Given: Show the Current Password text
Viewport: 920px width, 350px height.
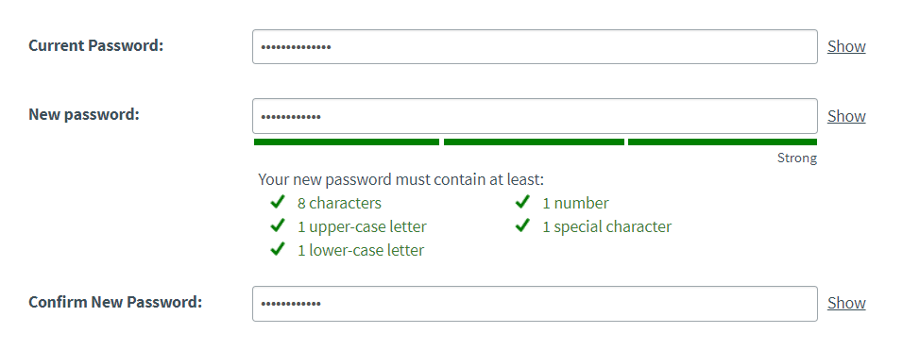Looking at the screenshot, I should (846, 46).
